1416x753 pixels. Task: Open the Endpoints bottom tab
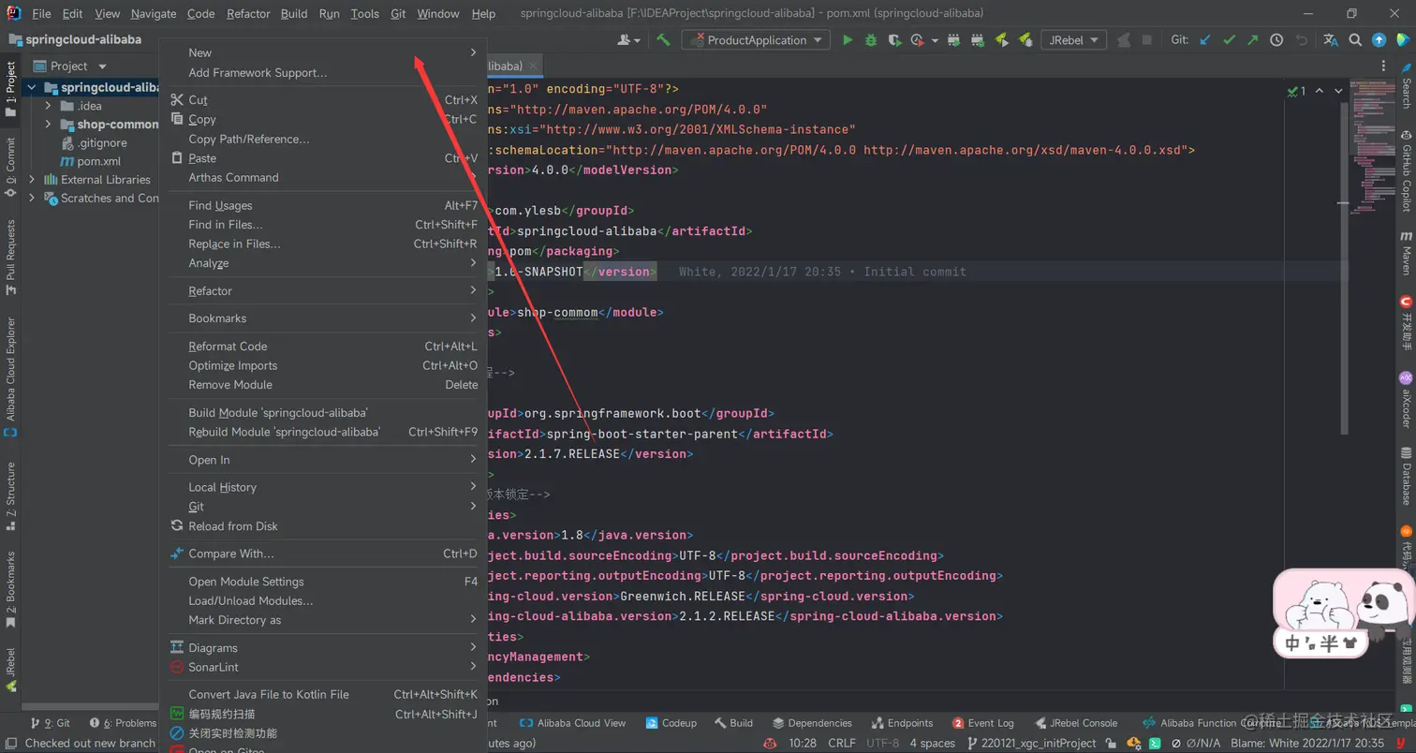pyautogui.click(x=903, y=723)
